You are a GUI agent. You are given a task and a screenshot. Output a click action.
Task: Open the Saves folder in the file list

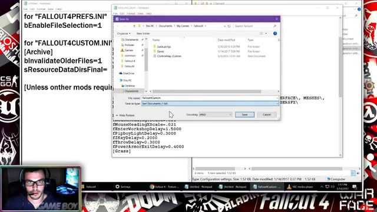pos(161,51)
